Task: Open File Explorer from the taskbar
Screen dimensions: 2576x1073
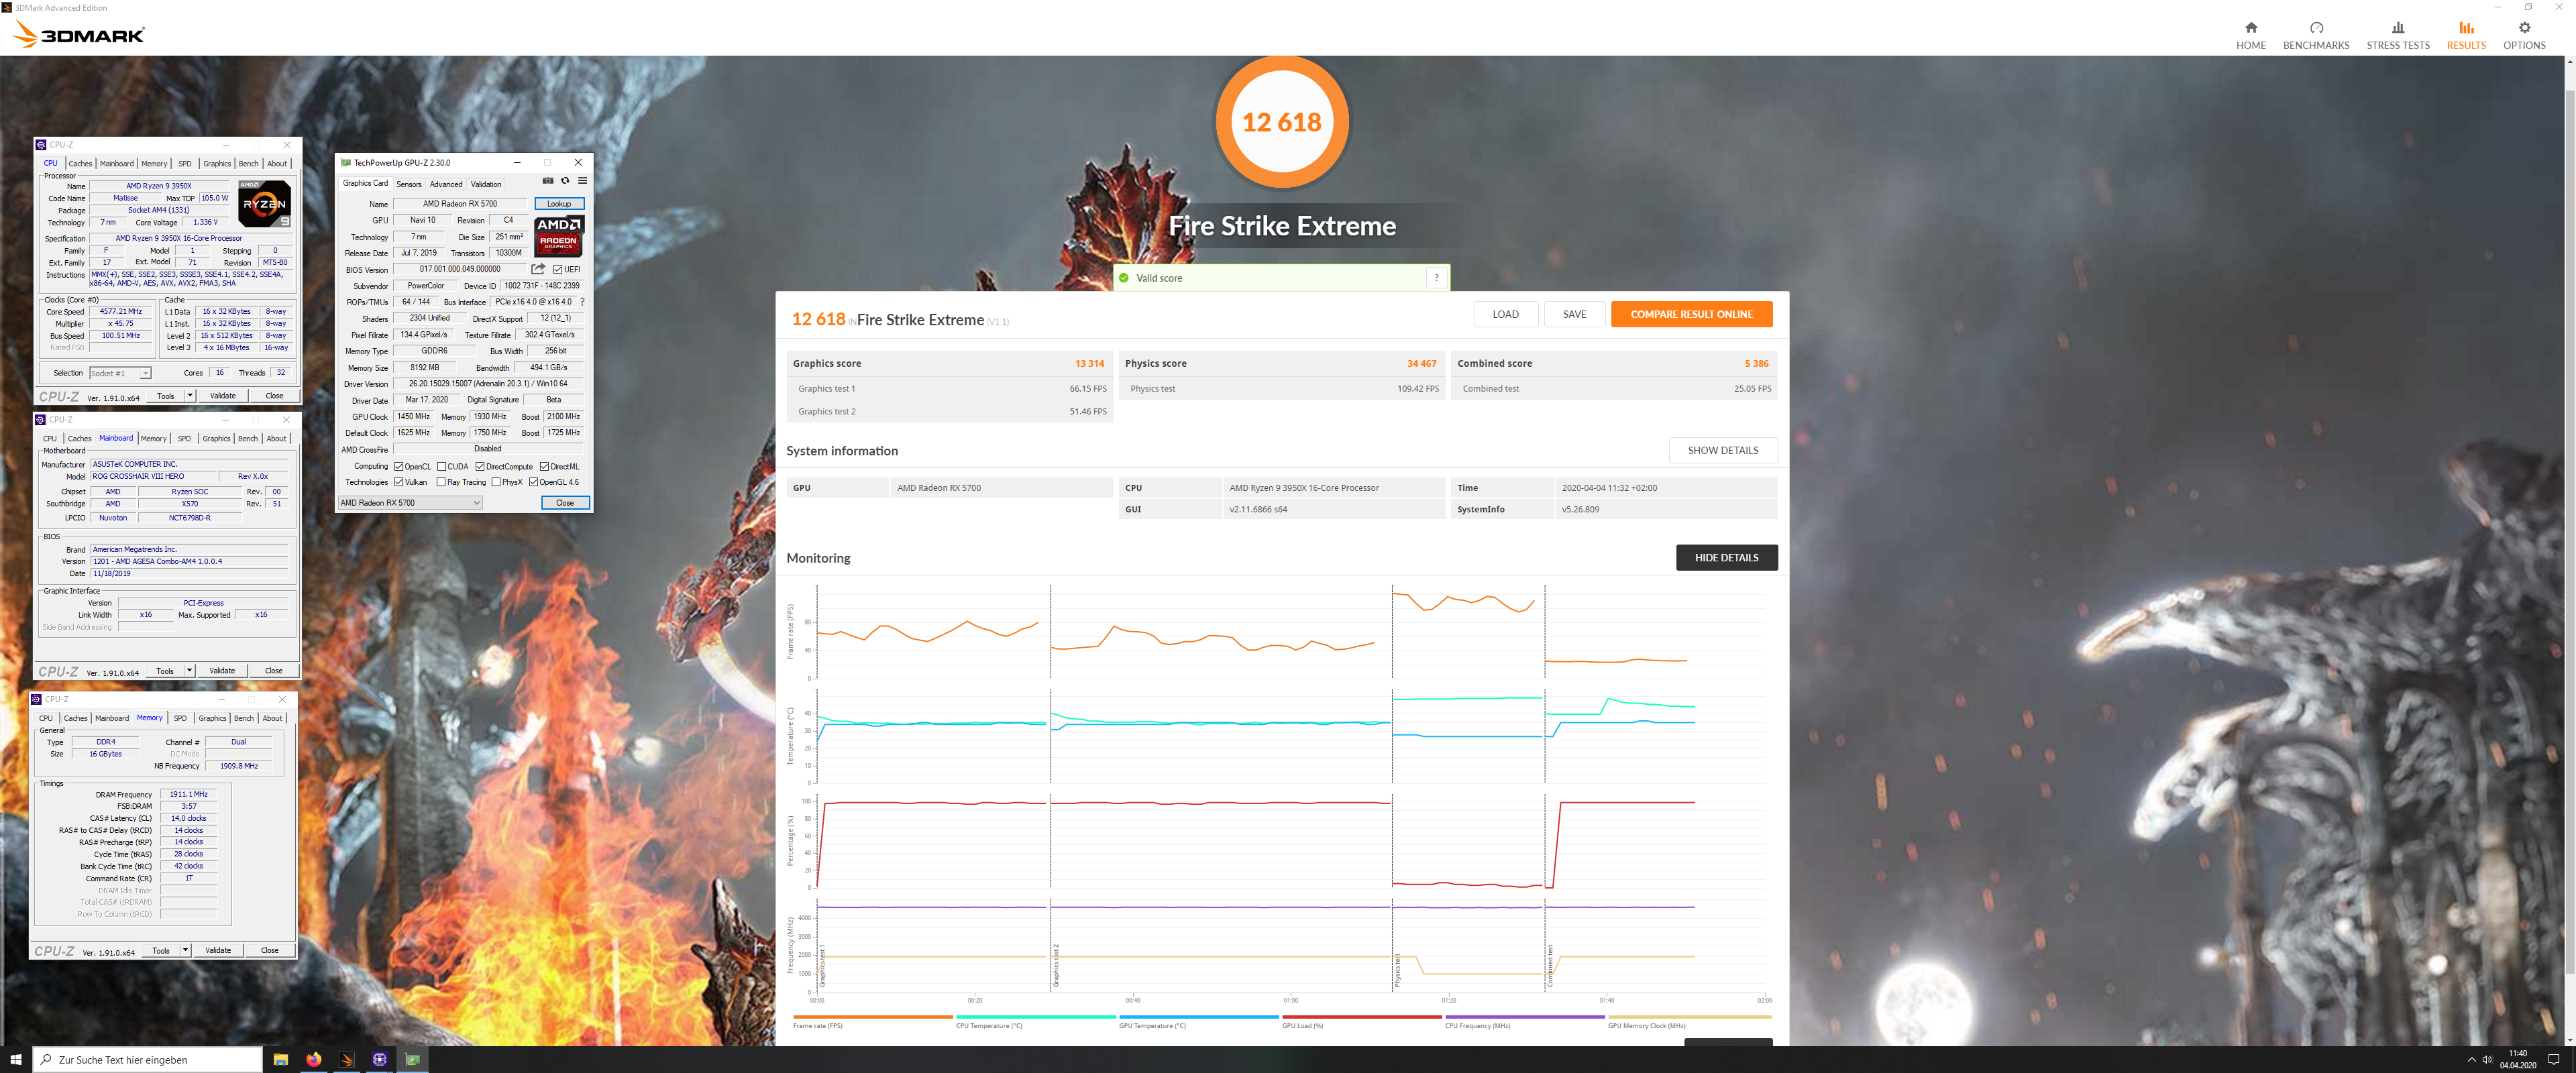Action: click(281, 1059)
